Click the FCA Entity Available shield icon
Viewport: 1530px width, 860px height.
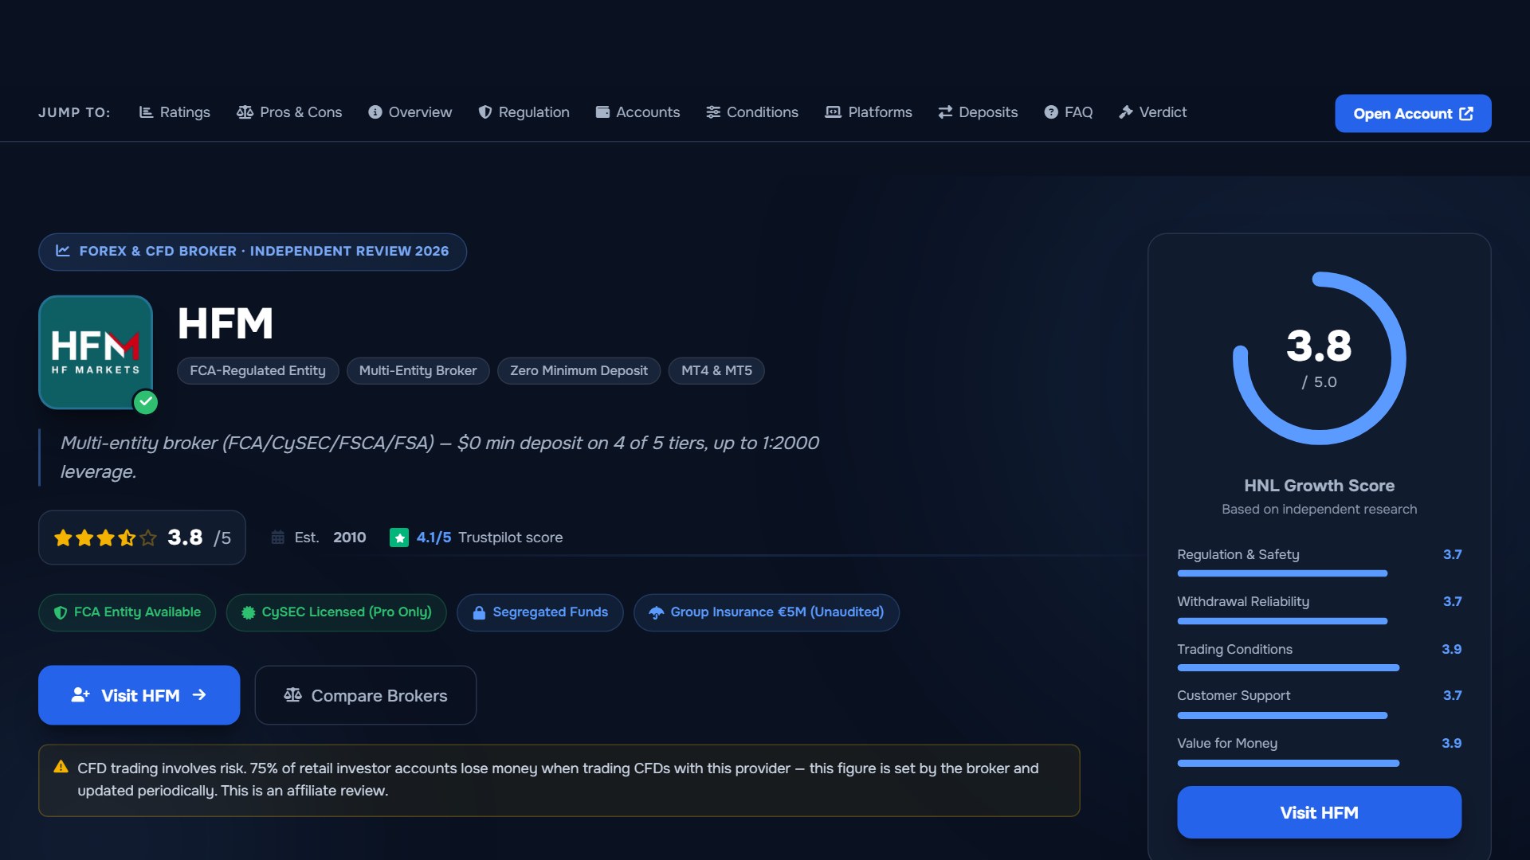tap(60, 612)
